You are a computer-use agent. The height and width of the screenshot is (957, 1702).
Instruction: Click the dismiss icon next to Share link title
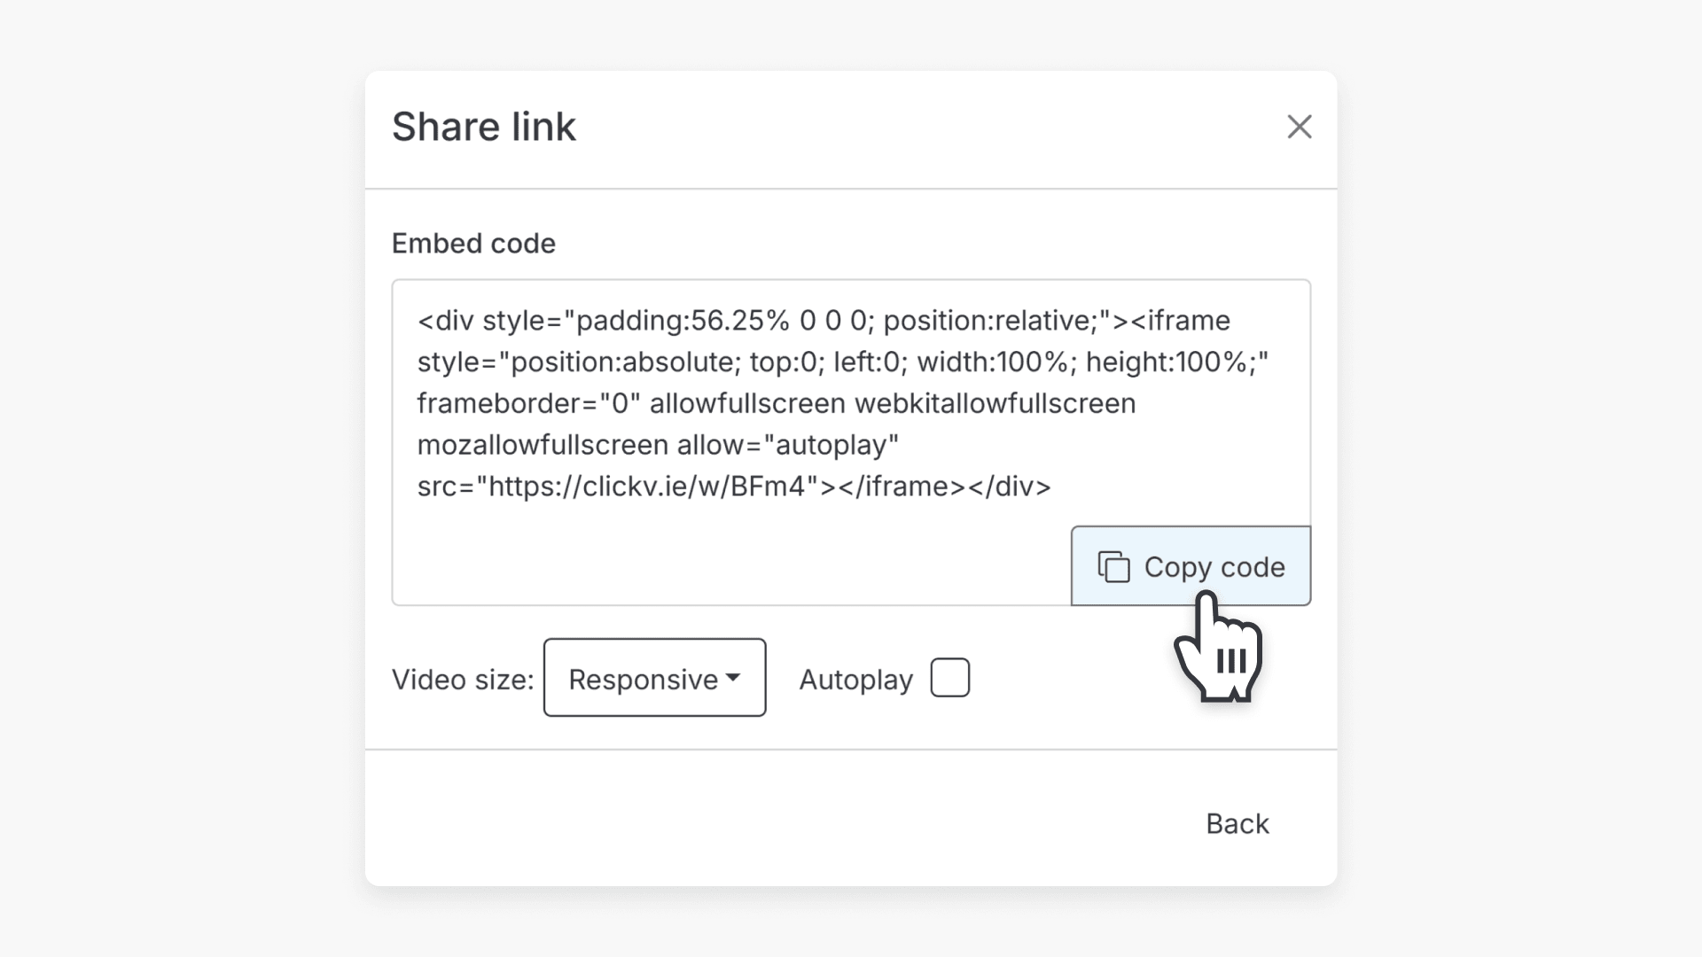1300,127
